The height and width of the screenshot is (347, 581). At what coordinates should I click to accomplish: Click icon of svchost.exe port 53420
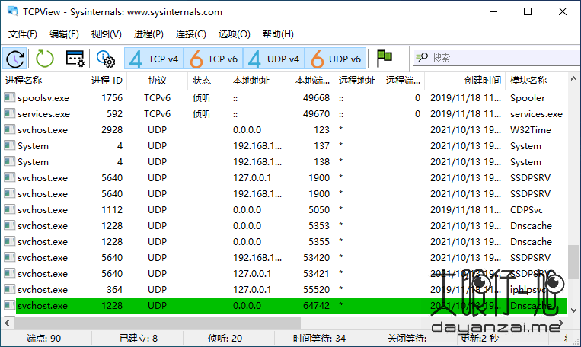pos(10,257)
